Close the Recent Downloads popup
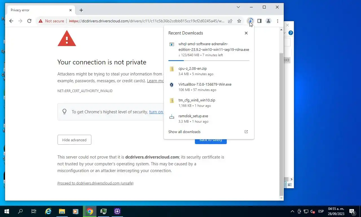Viewport: 361px width, 217px height. (x=246, y=33)
